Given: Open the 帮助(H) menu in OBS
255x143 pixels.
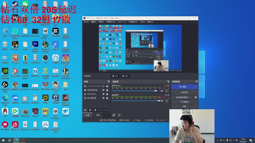Looking at the screenshot, I should [150, 22].
